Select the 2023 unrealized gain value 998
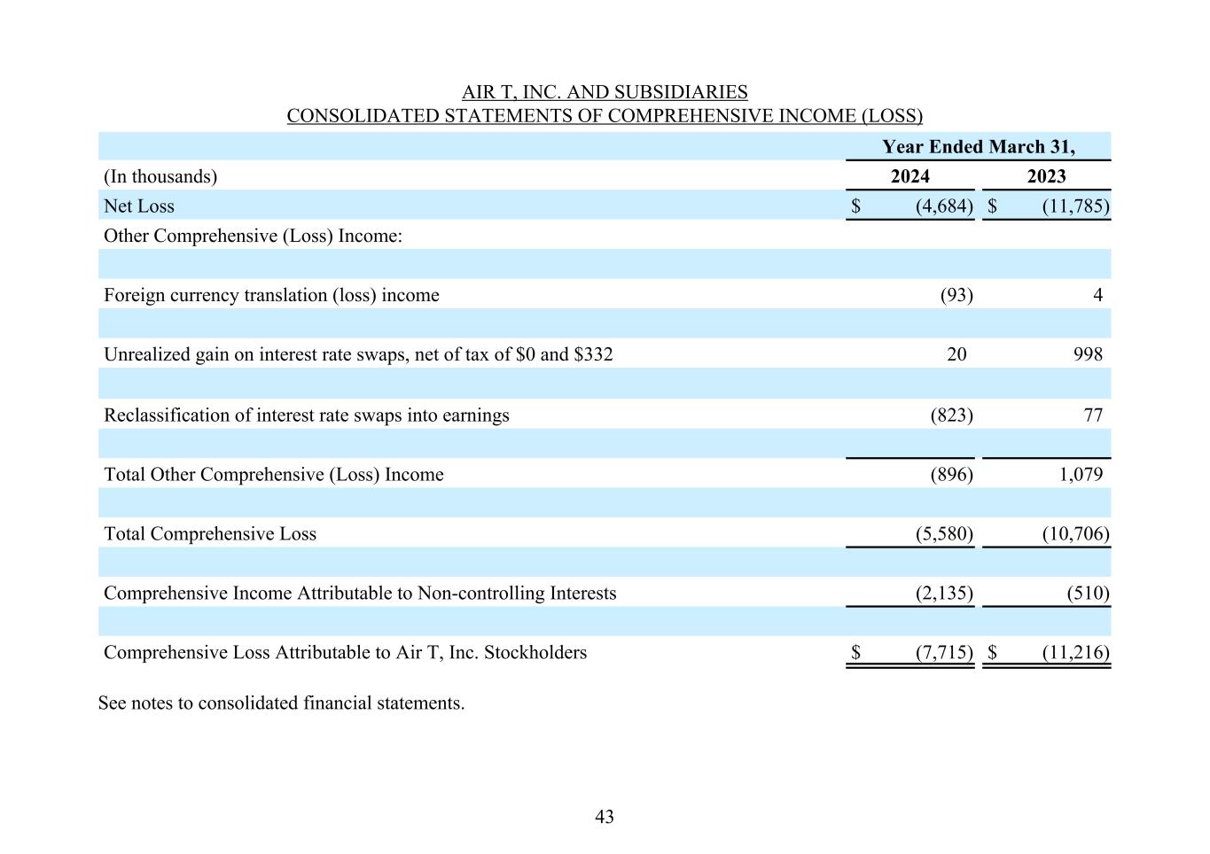The image size is (1210, 854). coord(1087,354)
